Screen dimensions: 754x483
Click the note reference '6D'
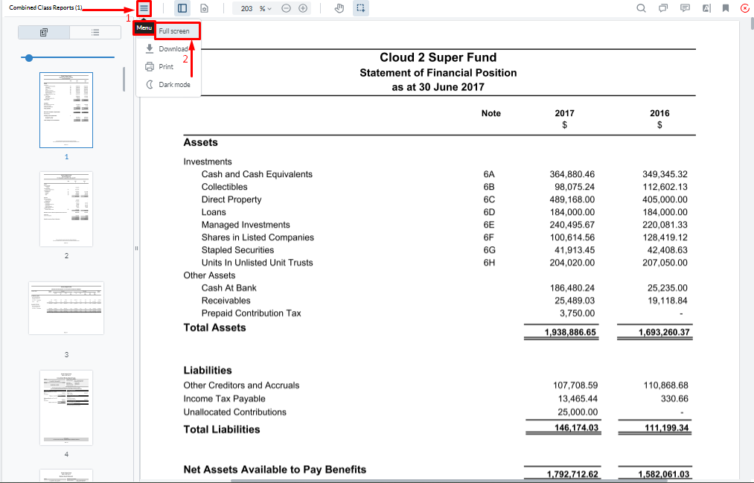click(x=489, y=212)
